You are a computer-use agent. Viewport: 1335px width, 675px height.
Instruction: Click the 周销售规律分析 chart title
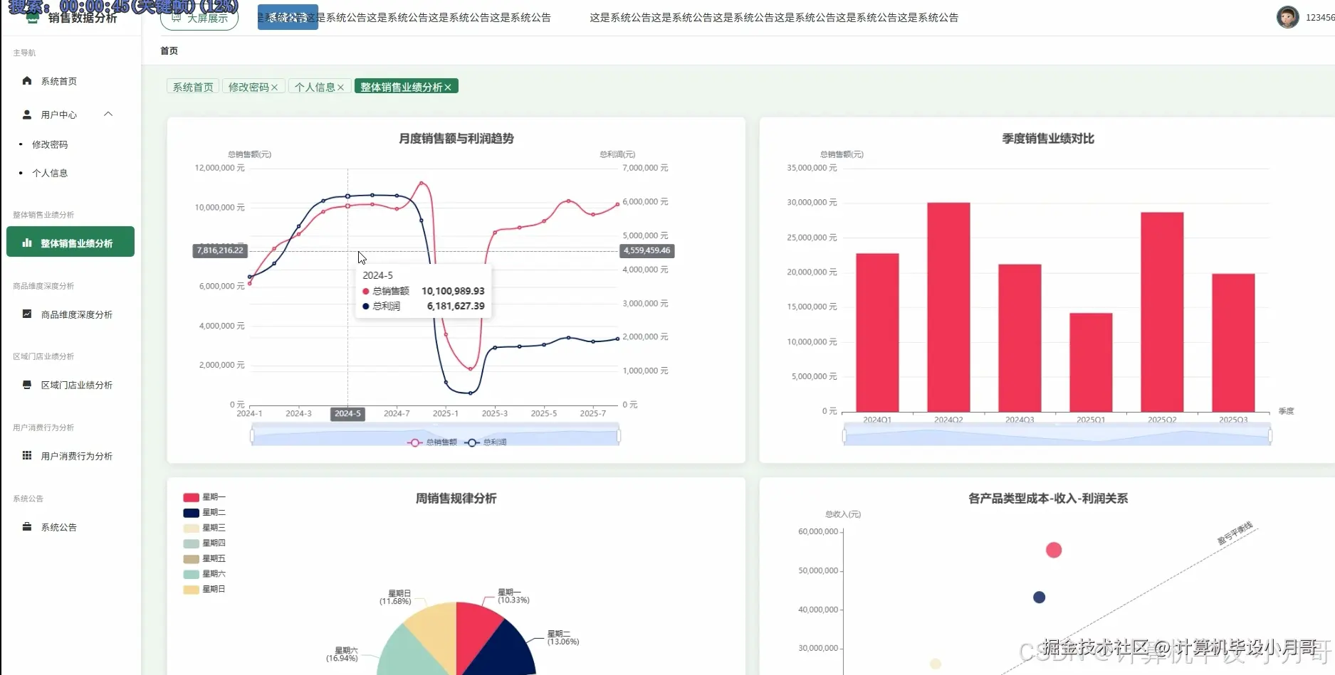point(456,499)
